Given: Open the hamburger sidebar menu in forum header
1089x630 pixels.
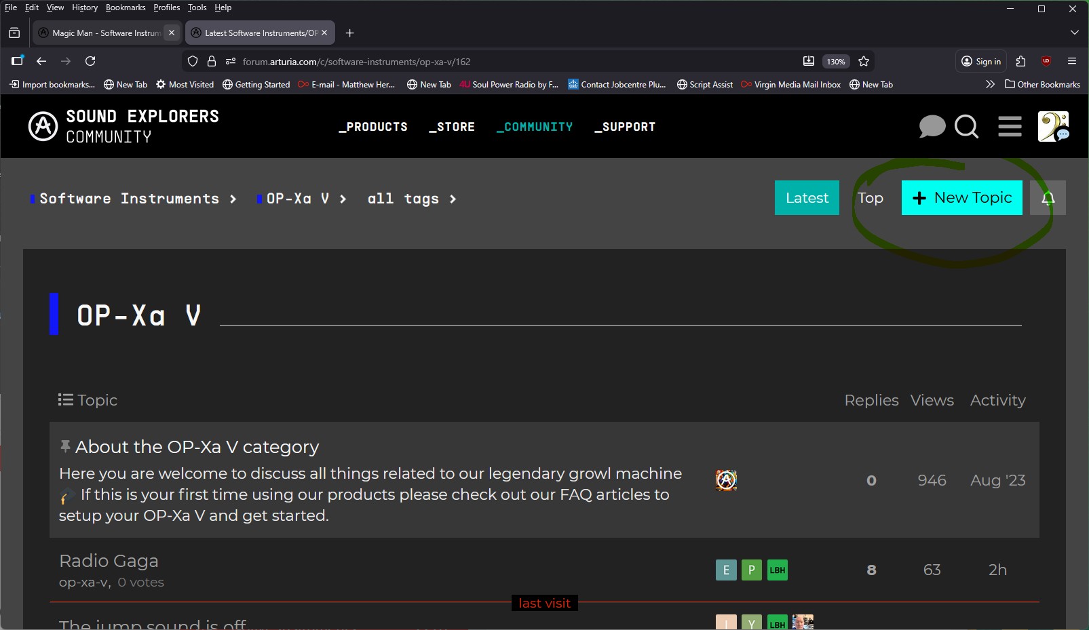Looking at the screenshot, I should pyautogui.click(x=1010, y=127).
